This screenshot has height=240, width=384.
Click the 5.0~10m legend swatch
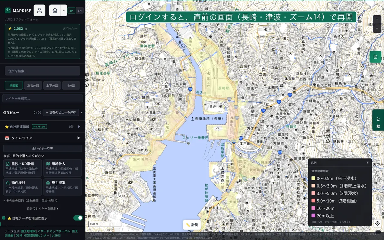[313, 201]
